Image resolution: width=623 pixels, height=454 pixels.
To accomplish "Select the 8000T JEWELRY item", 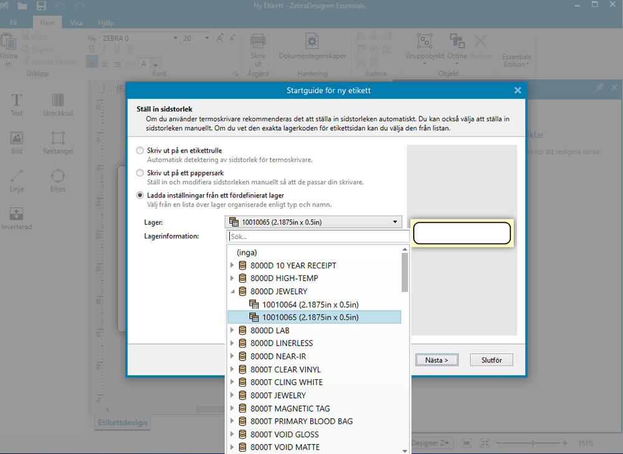I will pos(278,395).
